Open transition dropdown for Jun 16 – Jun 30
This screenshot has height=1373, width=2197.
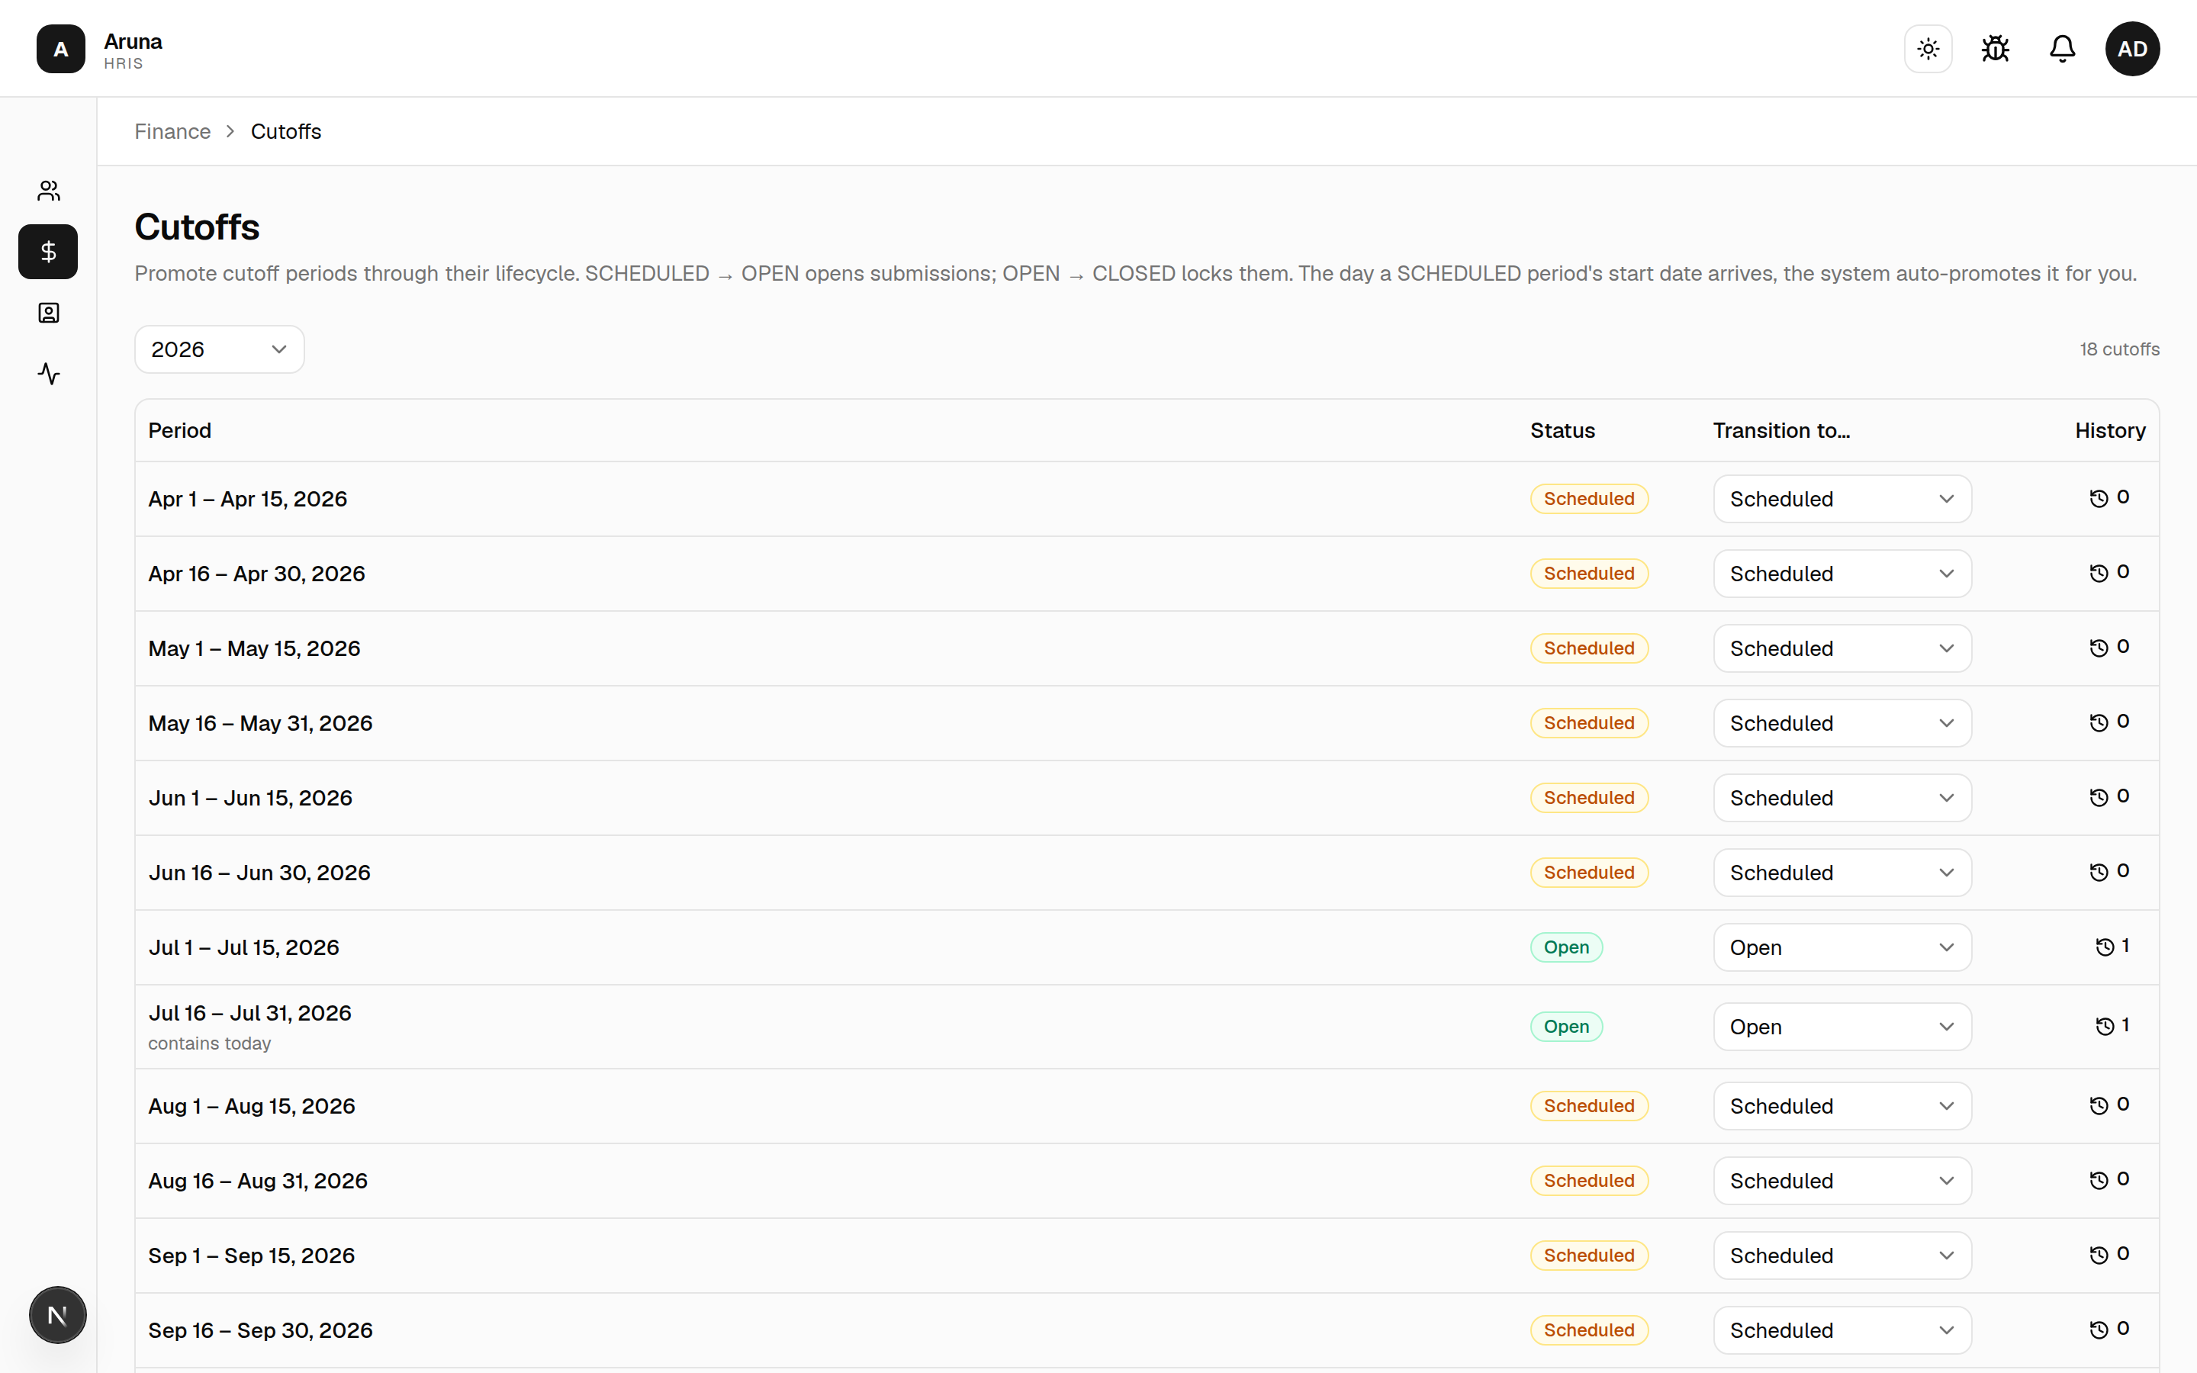pos(1842,873)
